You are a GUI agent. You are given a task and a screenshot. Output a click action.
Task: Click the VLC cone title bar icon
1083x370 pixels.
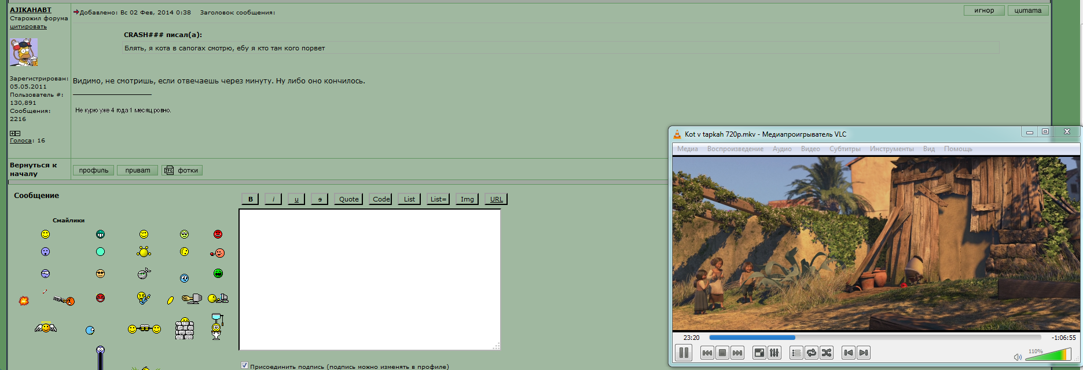677,134
